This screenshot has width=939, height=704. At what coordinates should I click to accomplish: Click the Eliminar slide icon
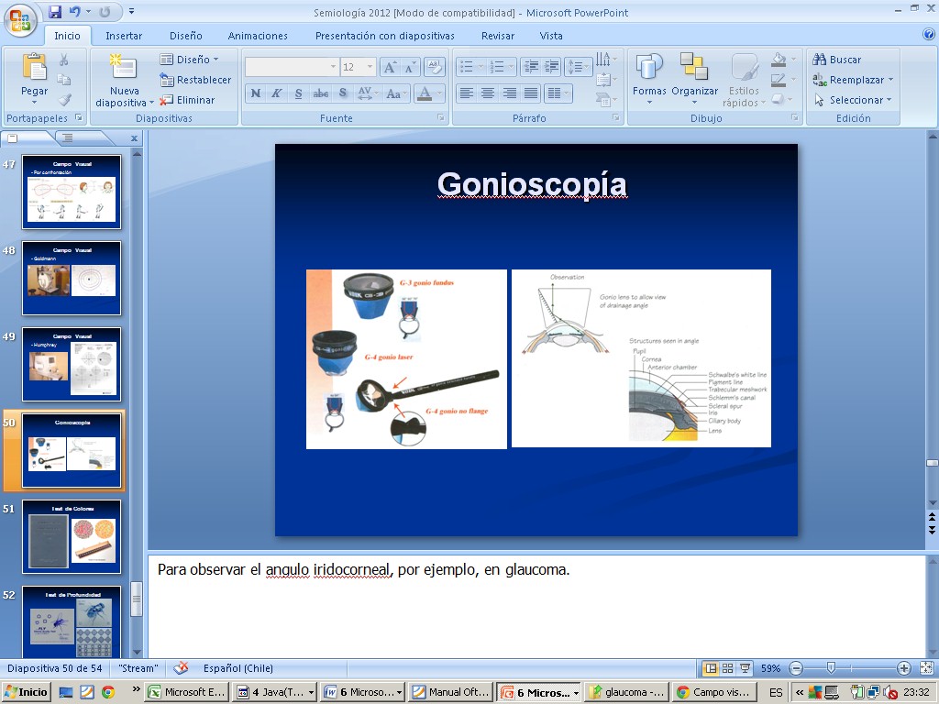(187, 100)
